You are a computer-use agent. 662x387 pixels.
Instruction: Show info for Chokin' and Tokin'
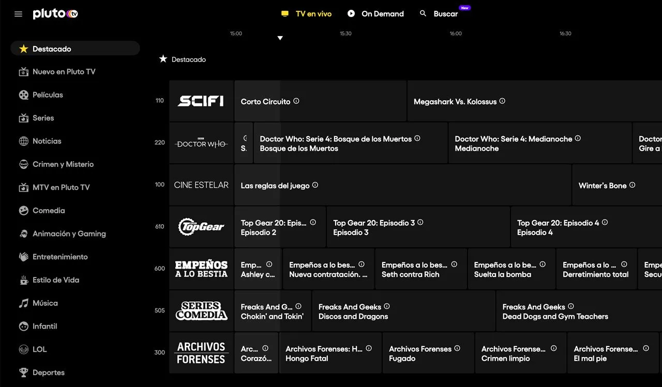298,306
